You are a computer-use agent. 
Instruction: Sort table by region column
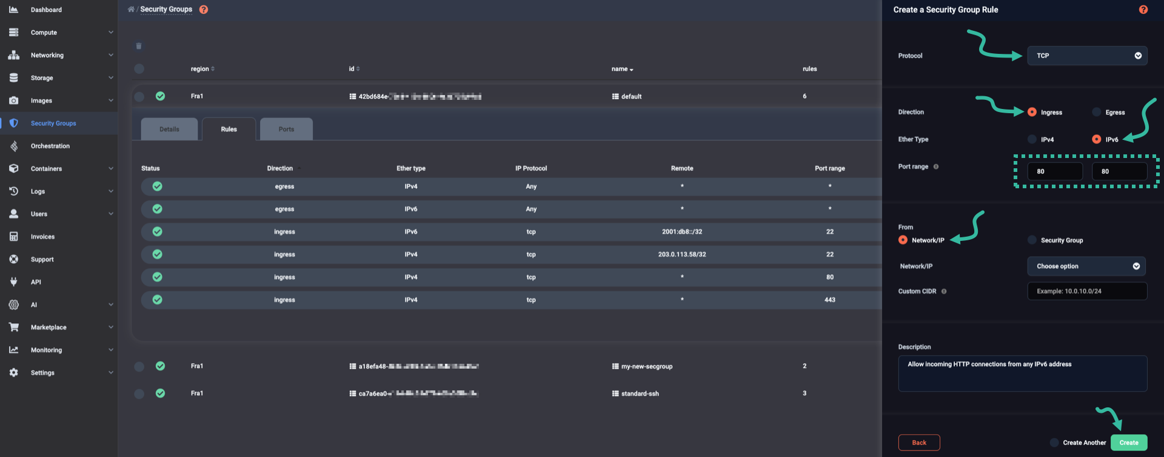(202, 69)
